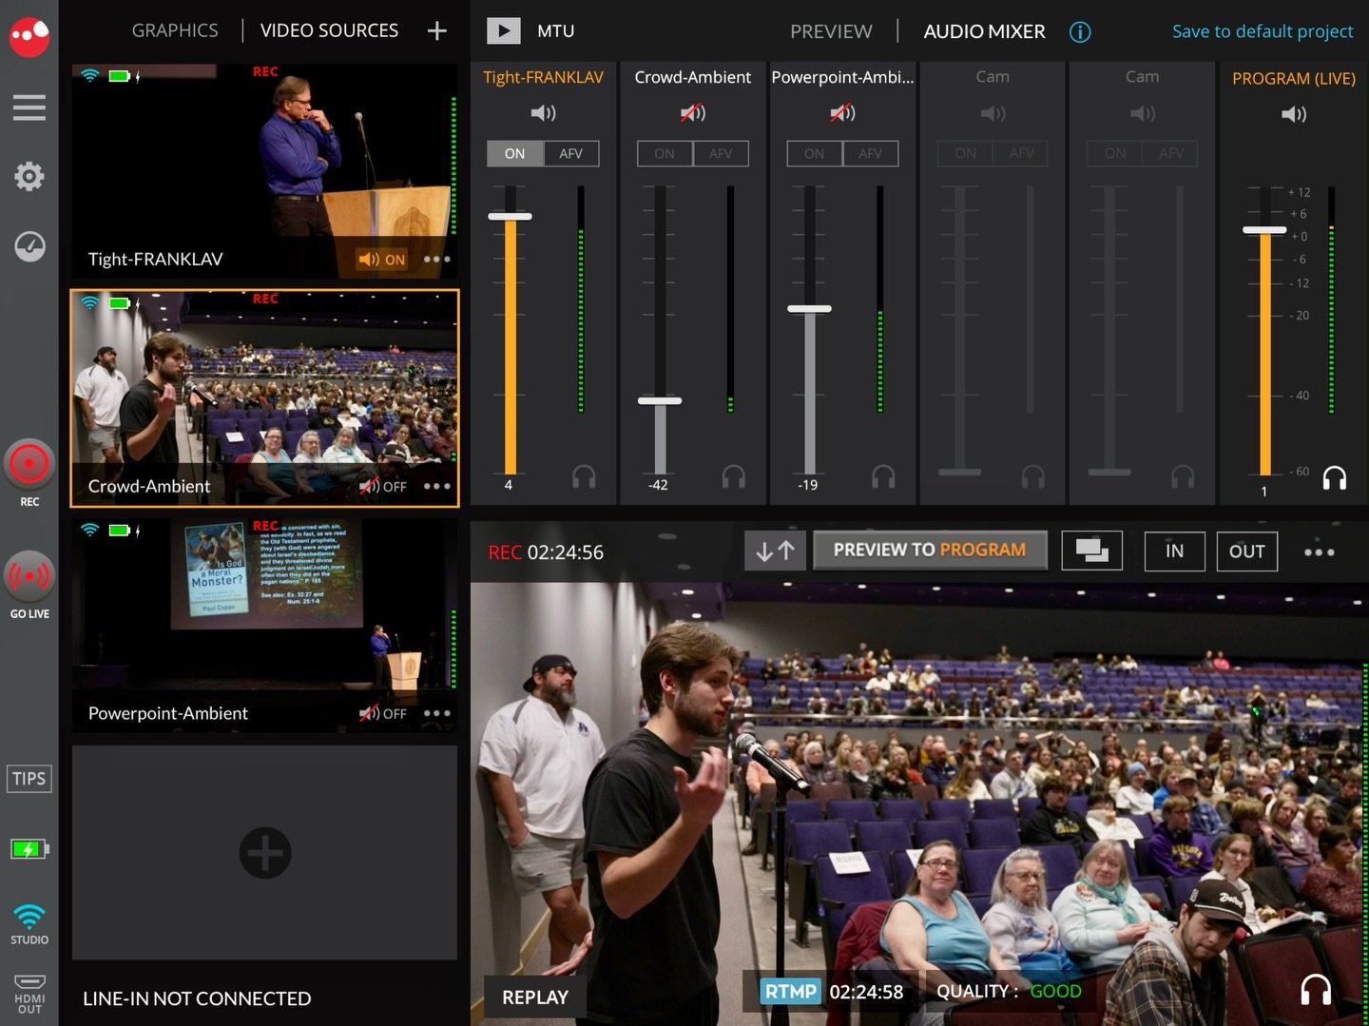This screenshot has height=1026, width=1369.
Task: Click REC 02:24:56 timer text
Action: click(546, 552)
